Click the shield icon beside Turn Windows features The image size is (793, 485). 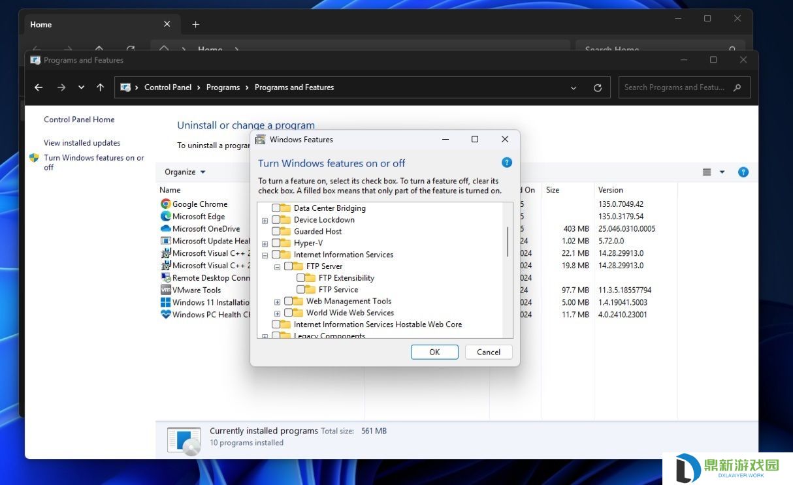[34, 158]
